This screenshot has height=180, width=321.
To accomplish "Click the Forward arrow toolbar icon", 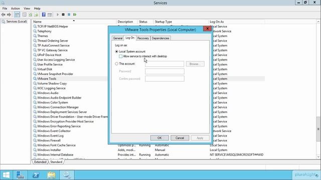I will click(9, 14).
